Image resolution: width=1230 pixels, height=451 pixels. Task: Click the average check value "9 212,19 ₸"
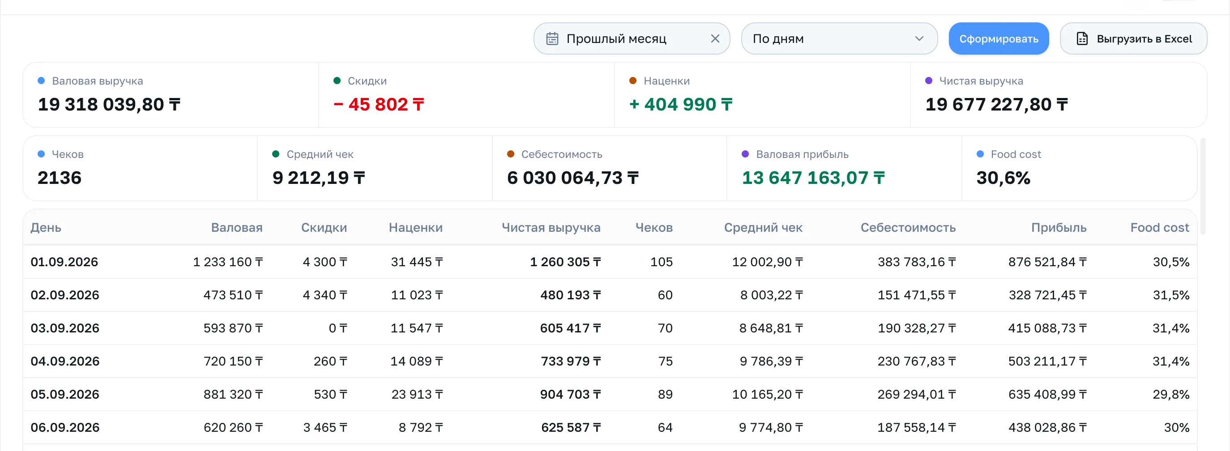click(x=319, y=178)
